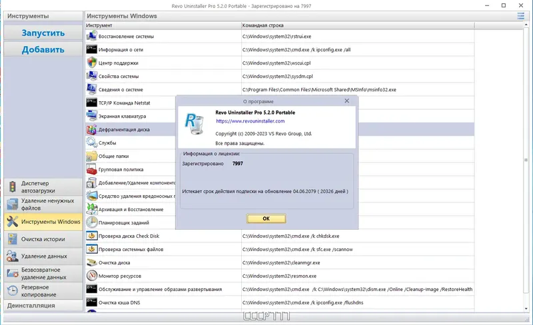This screenshot has width=533, height=325.
Task: Click the Групповая политика toolbox icon
Action: coord(91,169)
